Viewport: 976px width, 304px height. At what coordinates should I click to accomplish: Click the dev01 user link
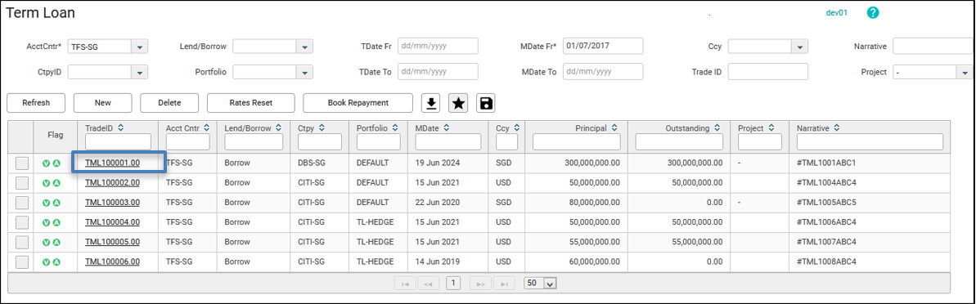point(837,13)
